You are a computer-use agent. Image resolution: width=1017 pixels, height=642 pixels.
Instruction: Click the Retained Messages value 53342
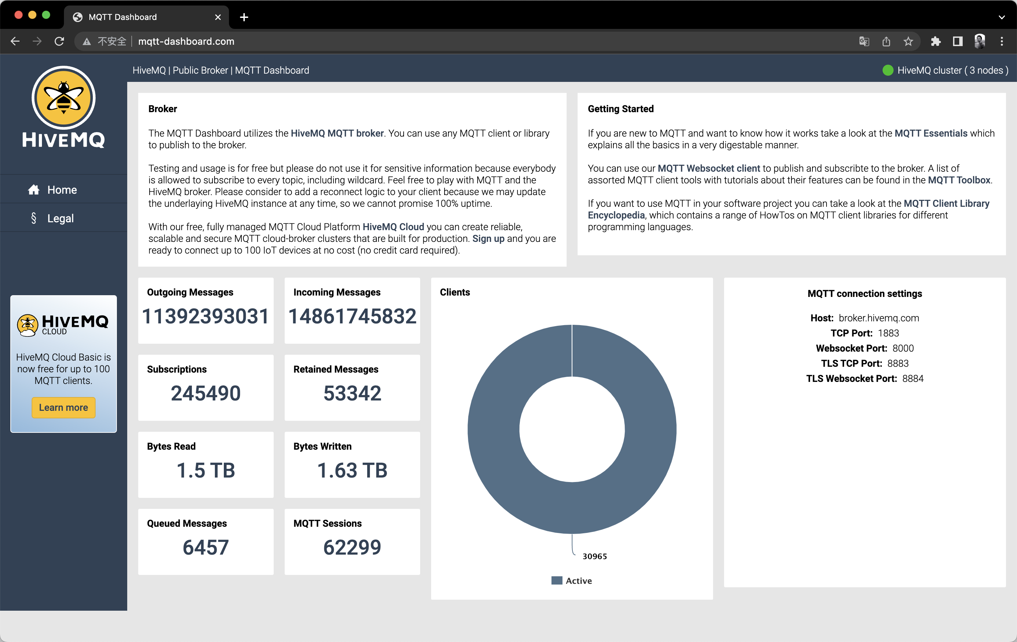[352, 393]
